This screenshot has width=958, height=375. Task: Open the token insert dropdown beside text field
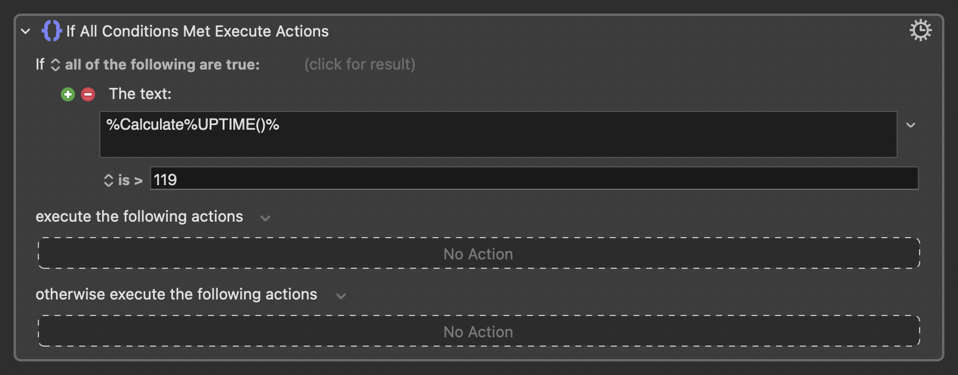(911, 125)
